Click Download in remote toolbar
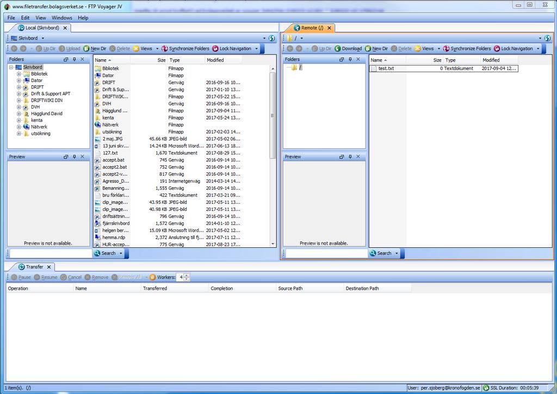This screenshot has height=394, width=557. (x=348, y=48)
